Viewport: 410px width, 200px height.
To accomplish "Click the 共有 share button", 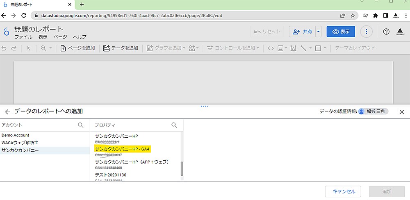I will (302, 32).
